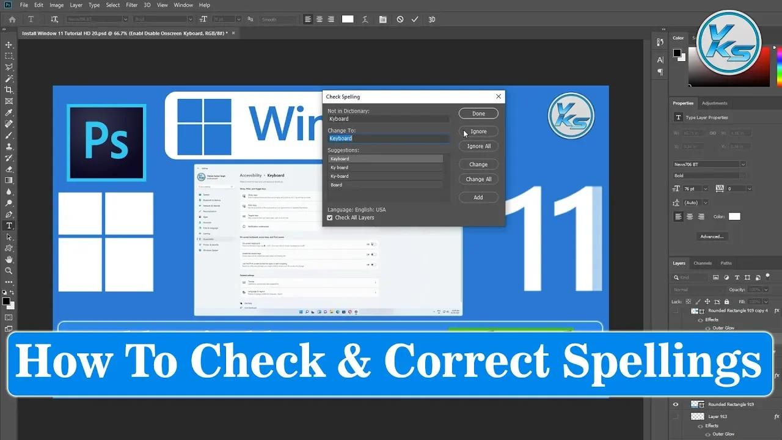
Task: Choose the Hand tool
Action: pyautogui.click(x=9, y=259)
